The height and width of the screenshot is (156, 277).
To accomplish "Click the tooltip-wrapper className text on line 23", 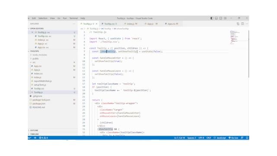I will click(126, 103).
